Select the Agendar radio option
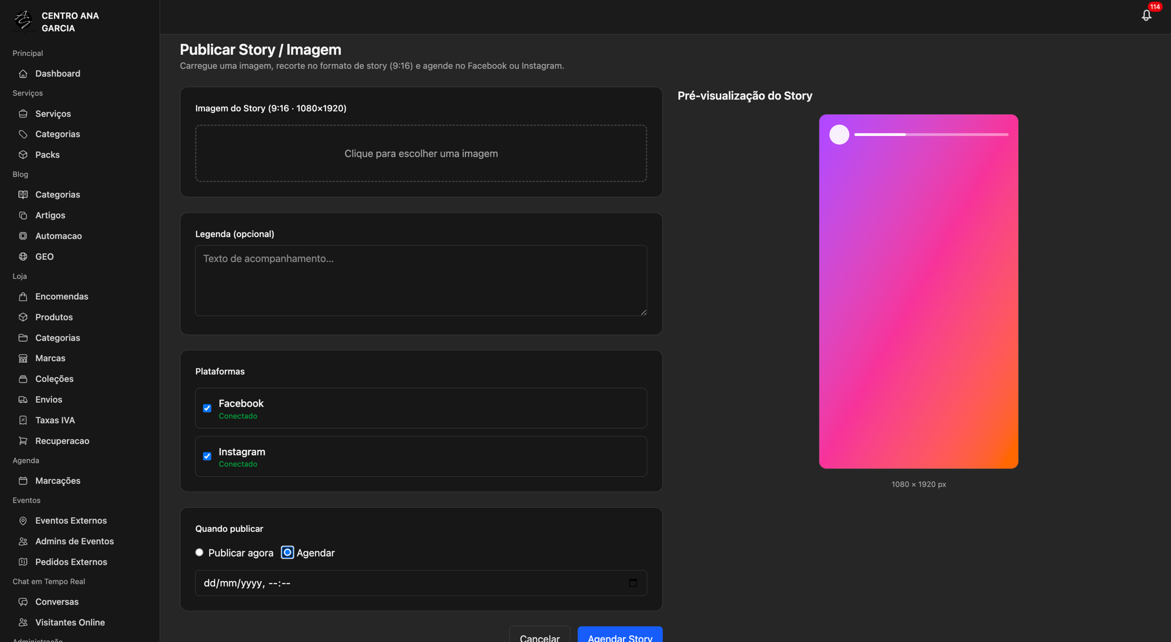 click(287, 552)
